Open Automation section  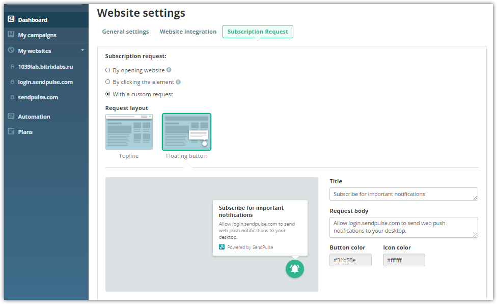pos(34,117)
